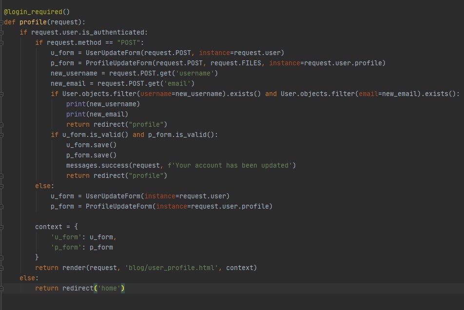Screen dimensions: 464x310
Task: Click render(request call
Action: coord(89,268)
